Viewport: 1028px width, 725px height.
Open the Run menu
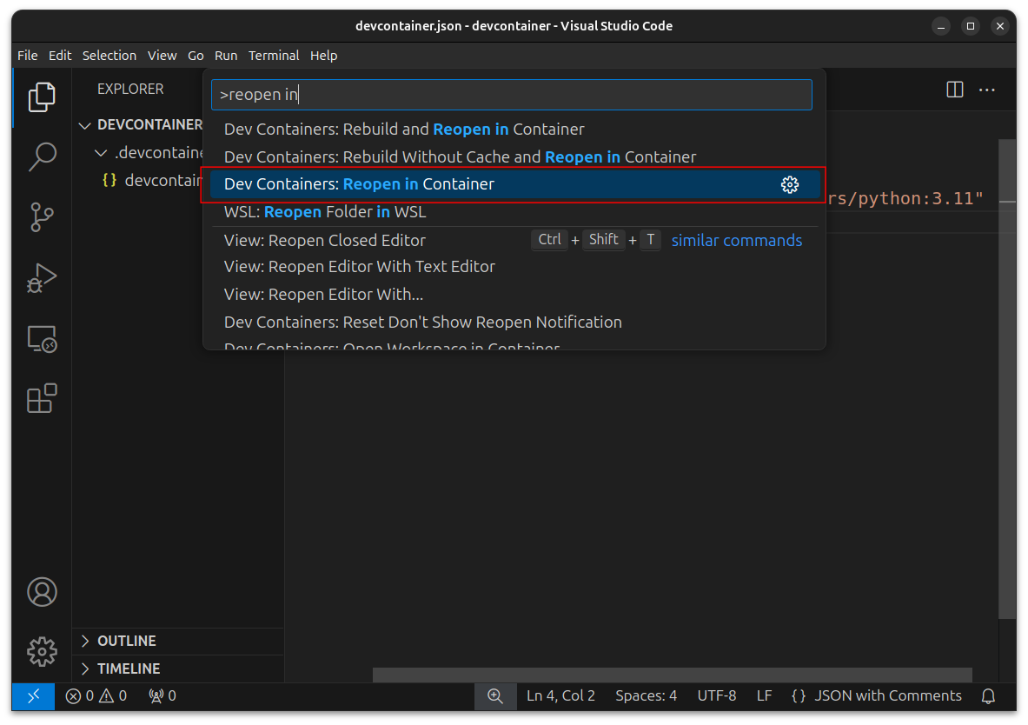tap(226, 56)
